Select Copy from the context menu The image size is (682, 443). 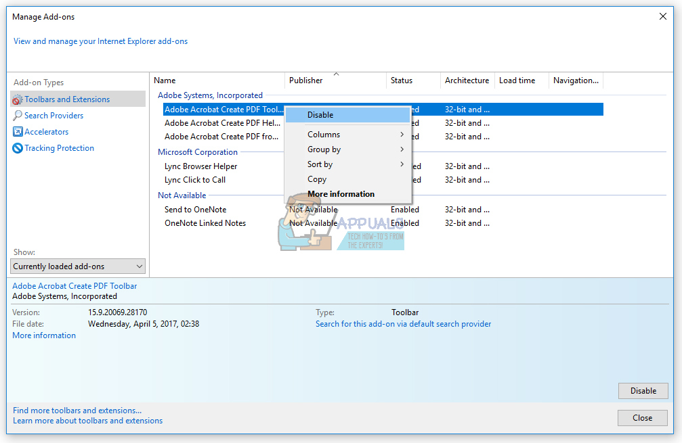click(317, 179)
